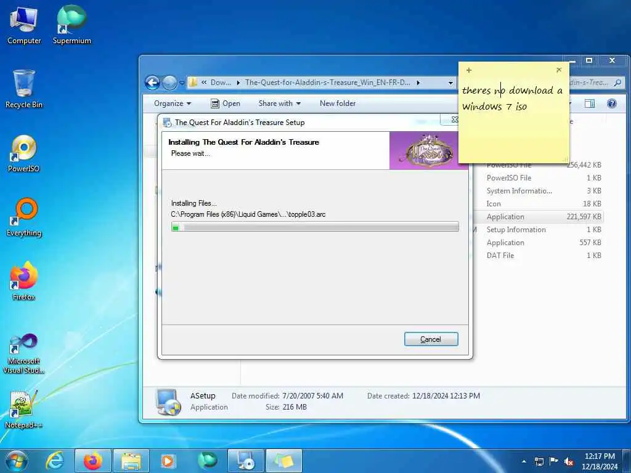Select the Firefox desktop shortcut
Image resolution: width=631 pixels, height=473 pixels.
24,281
